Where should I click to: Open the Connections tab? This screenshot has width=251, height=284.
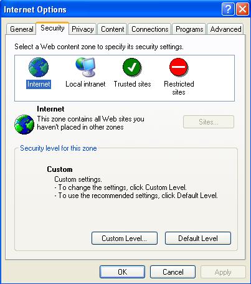150,29
